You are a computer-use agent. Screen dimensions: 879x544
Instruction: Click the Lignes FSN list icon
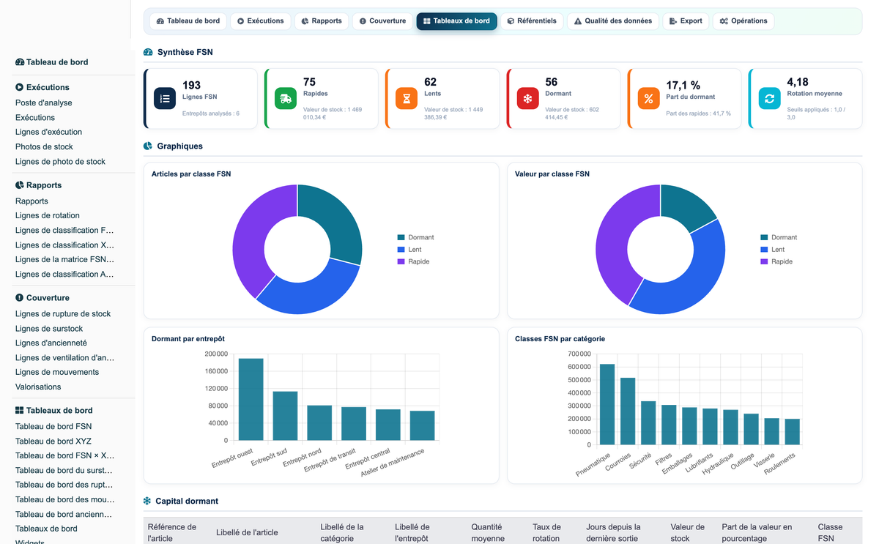click(x=165, y=99)
